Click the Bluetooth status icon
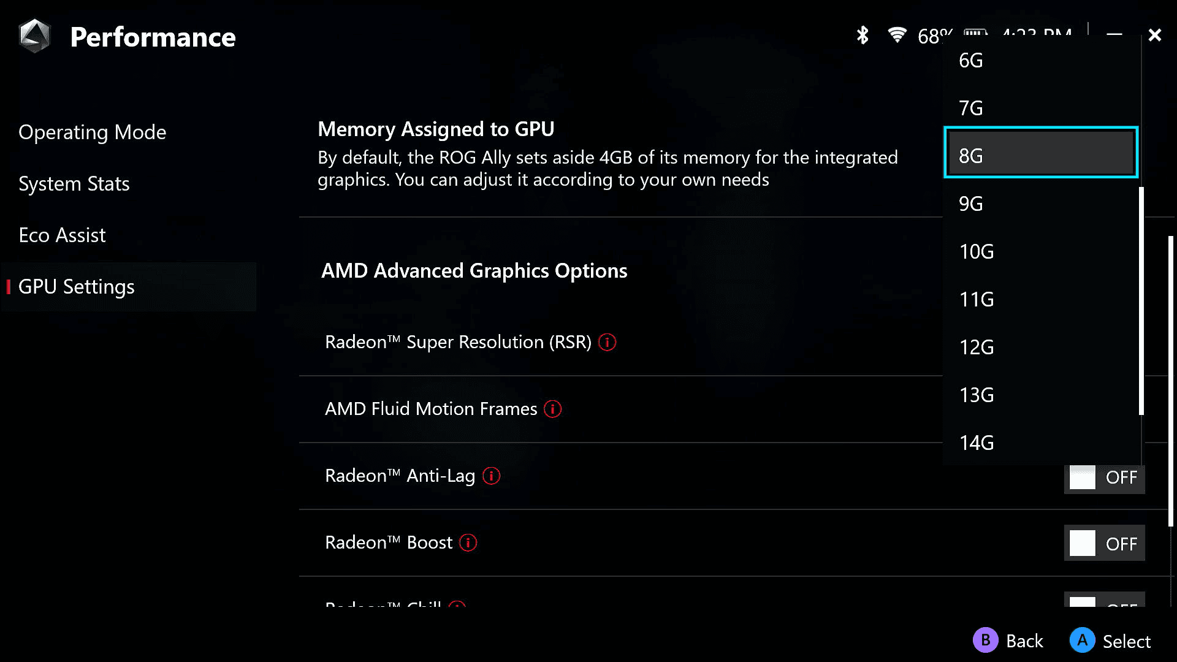The height and width of the screenshot is (662, 1177). tap(863, 36)
